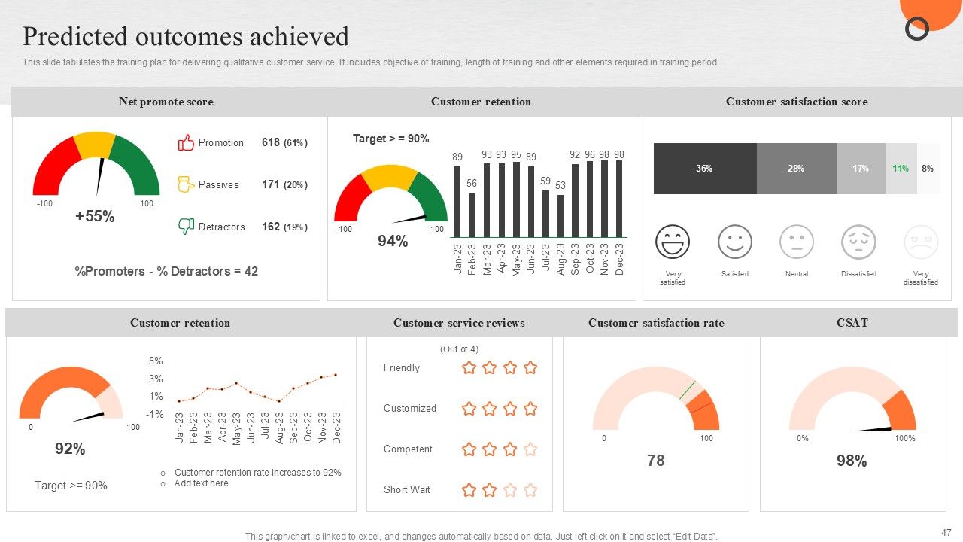The width and height of the screenshot is (963, 542).
Task: Click the Satisfied smiley face icon
Action: click(734, 242)
